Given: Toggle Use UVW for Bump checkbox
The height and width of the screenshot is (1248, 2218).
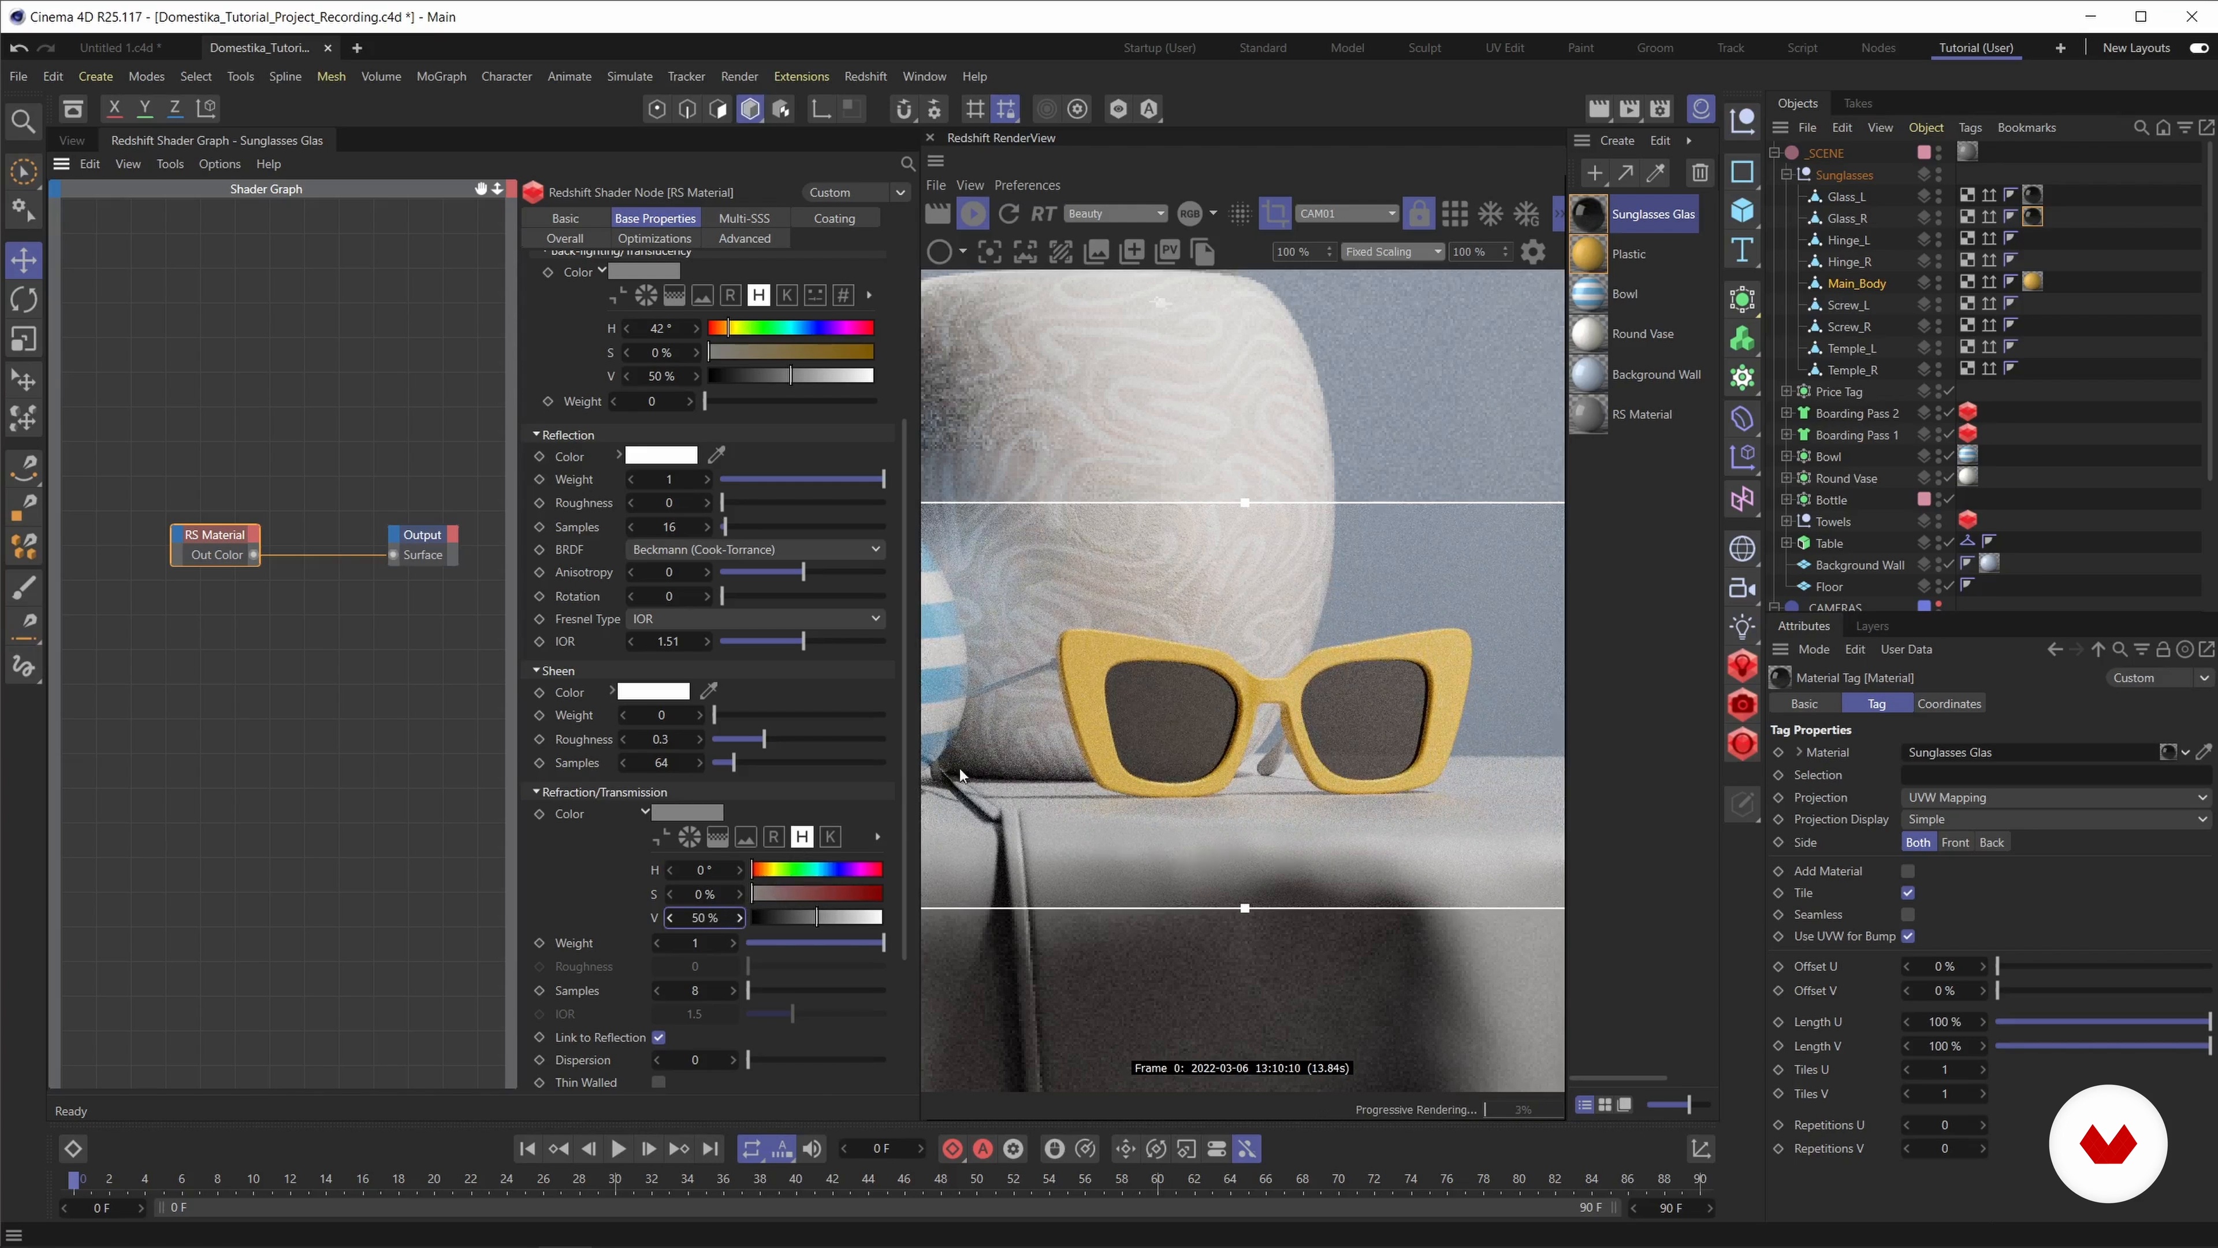Looking at the screenshot, I should point(1908,936).
